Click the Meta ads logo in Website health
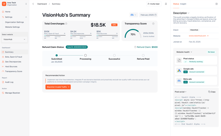The image size is (221, 136). [179, 81]
